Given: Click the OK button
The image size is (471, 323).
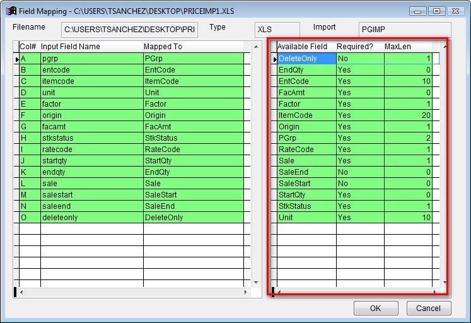Looking at the screenshot, I should tap(376, 308).
